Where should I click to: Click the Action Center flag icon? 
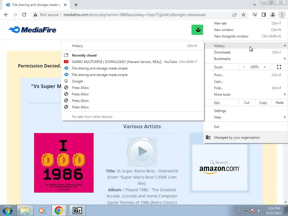pyautogui.click(x=253, y=211)
